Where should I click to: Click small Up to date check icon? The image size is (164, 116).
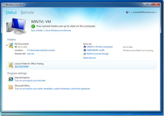16,47
